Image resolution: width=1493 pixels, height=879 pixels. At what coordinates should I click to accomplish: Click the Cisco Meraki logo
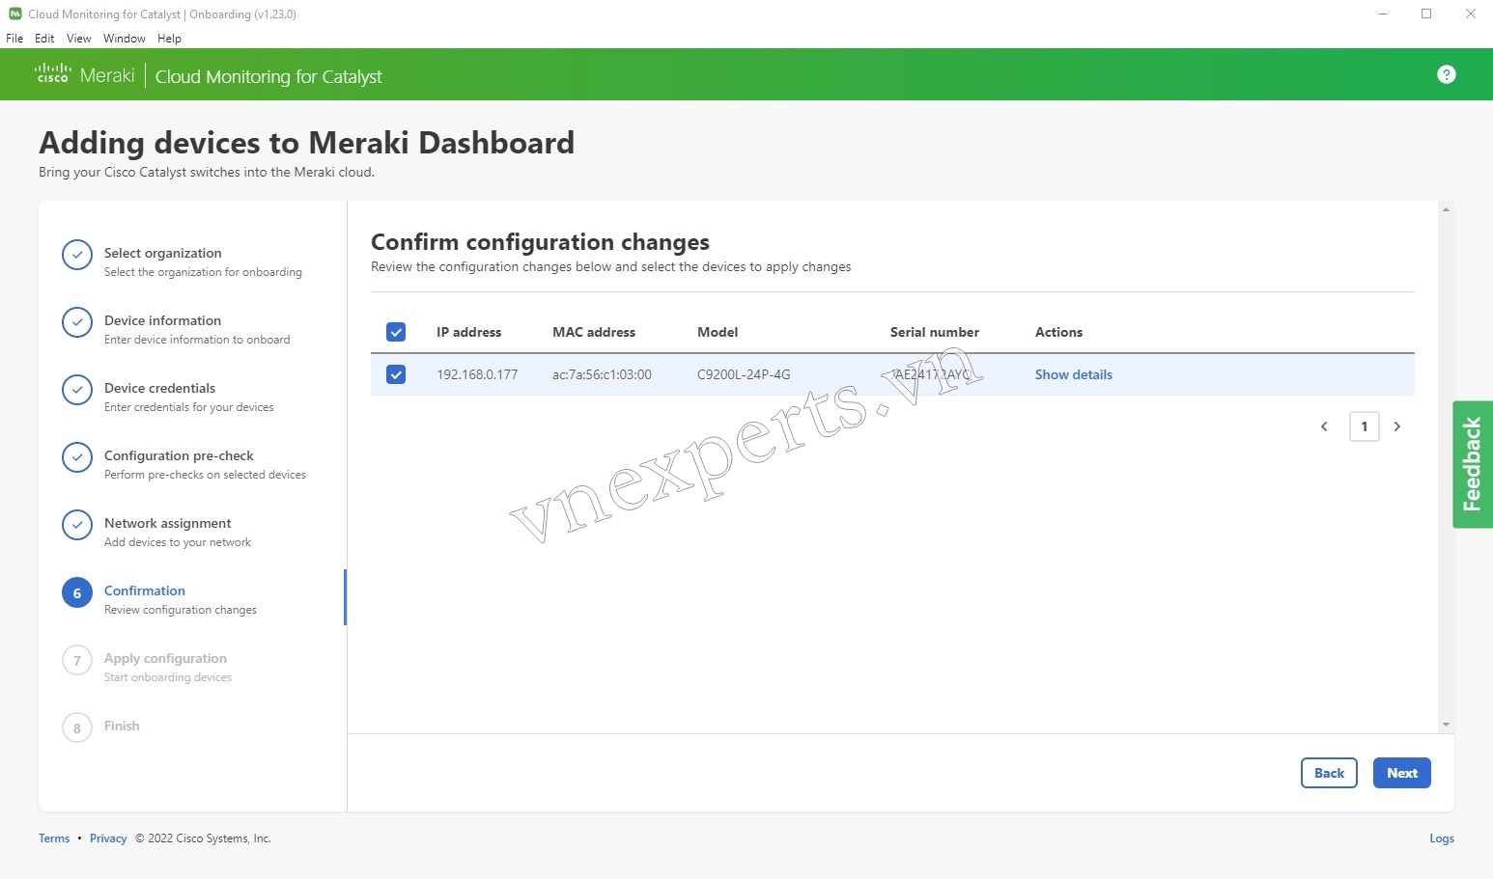[84, 74]
